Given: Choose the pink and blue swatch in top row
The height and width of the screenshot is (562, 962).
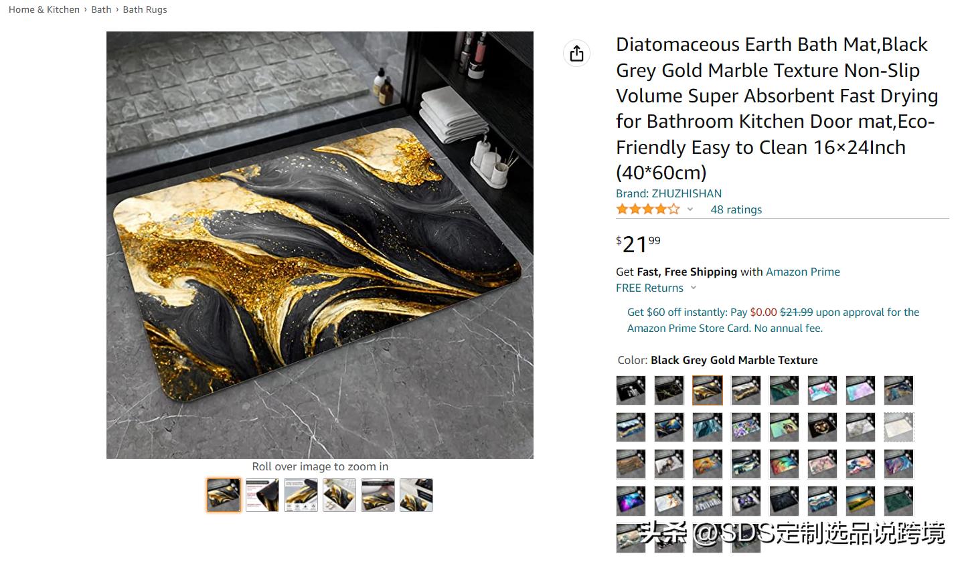Looking at the screenshot, I should point(822,390).
